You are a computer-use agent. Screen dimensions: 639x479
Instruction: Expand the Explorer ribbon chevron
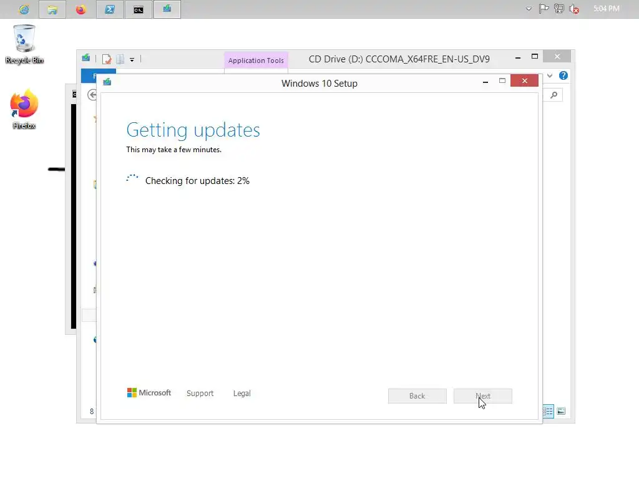(550, 75)
